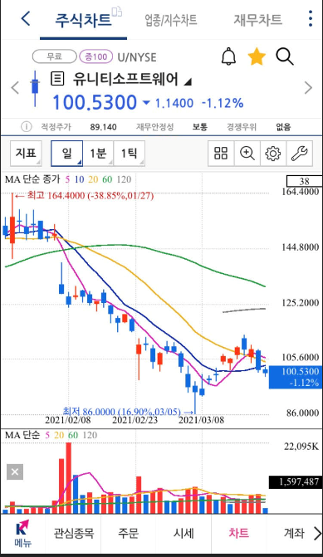
Task: Open stock search magnifier icon
Action: pos(285,56)
